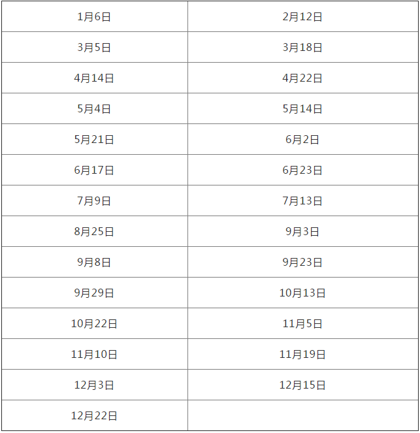Select the 3月5日 table cell
420x433 pixels.
95,47
